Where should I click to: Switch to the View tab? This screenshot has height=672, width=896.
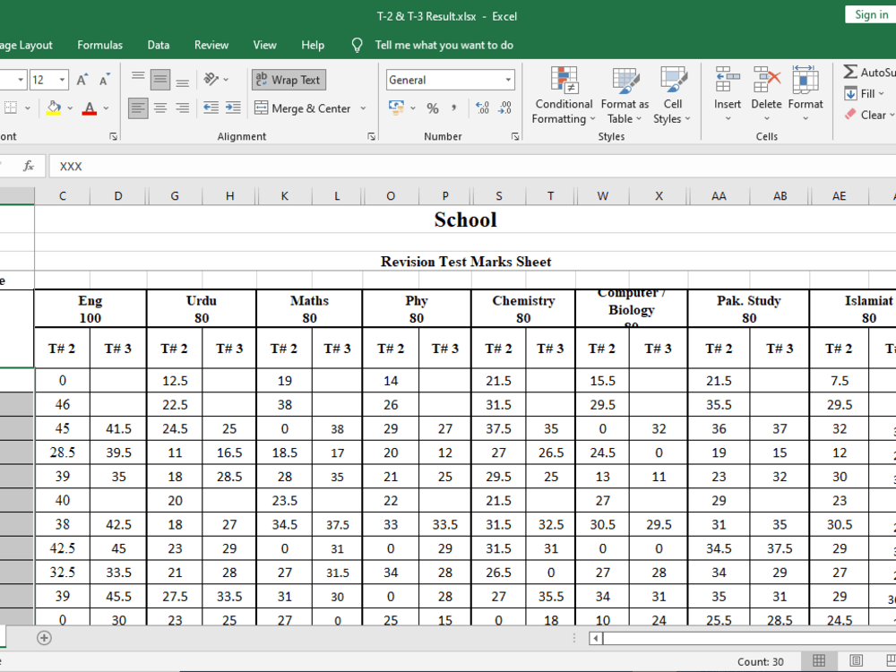264,45
